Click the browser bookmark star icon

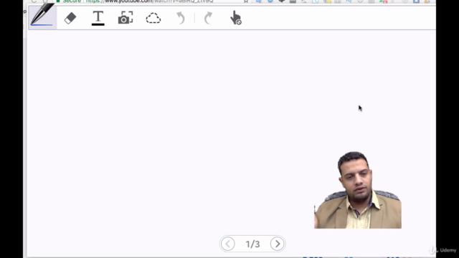click(x=246, y=1)
